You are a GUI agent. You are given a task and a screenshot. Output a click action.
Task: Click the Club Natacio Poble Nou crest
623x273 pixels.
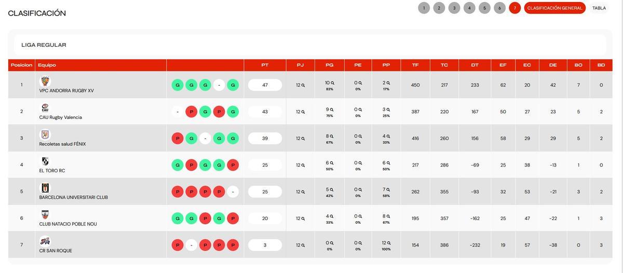tap(45, 215)
